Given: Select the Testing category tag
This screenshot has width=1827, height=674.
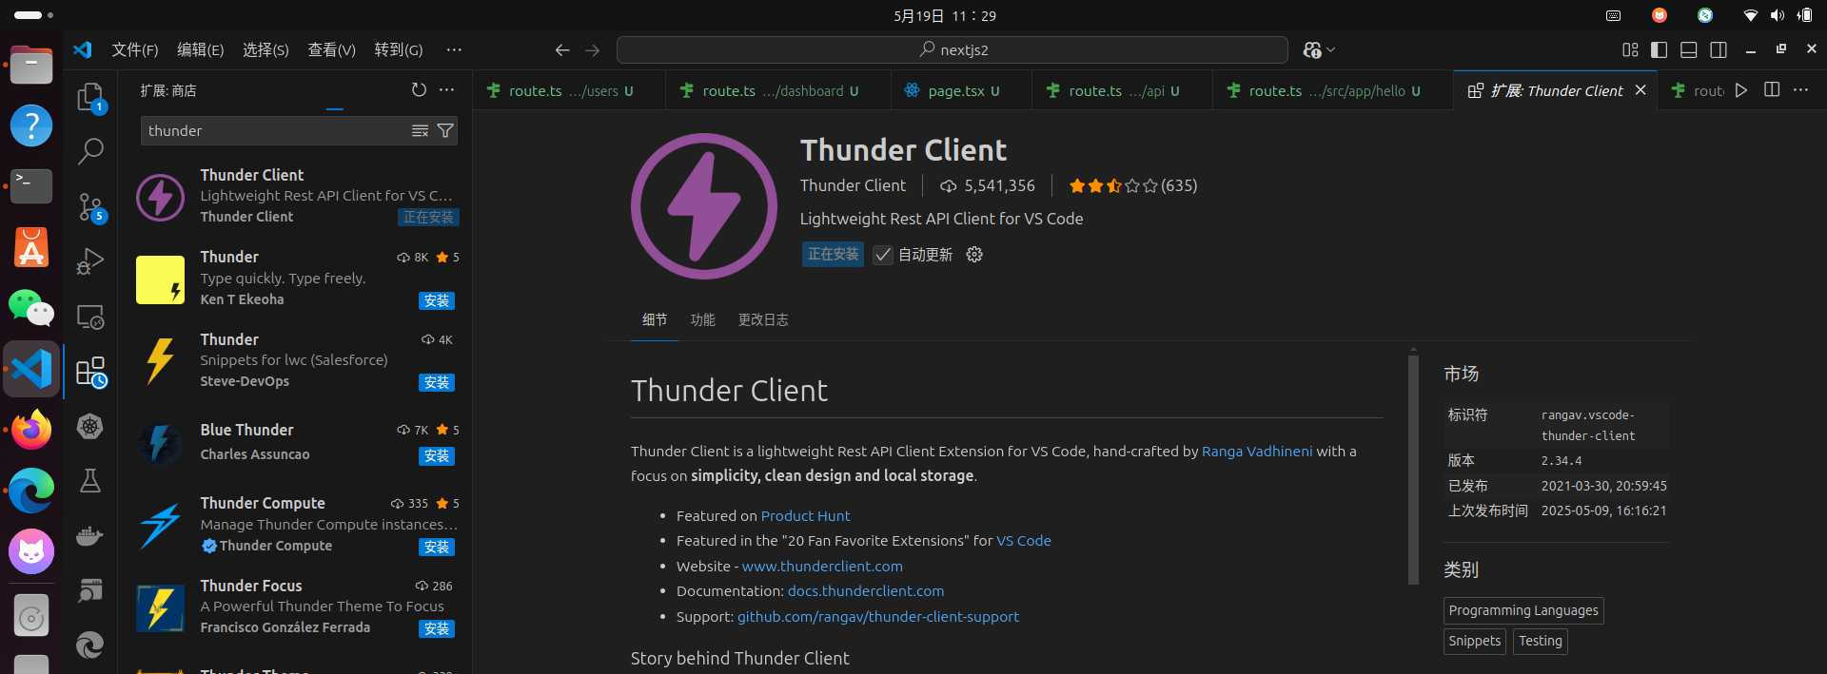Looking at the screenshot, I should pos(1541,641).
